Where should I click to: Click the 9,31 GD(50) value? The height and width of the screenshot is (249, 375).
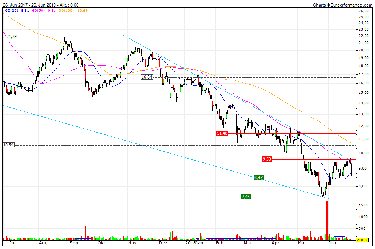[52, 11]
